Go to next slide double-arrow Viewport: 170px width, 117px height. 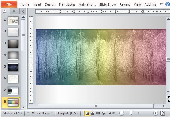pyautogui.click(x=169, y=101)
